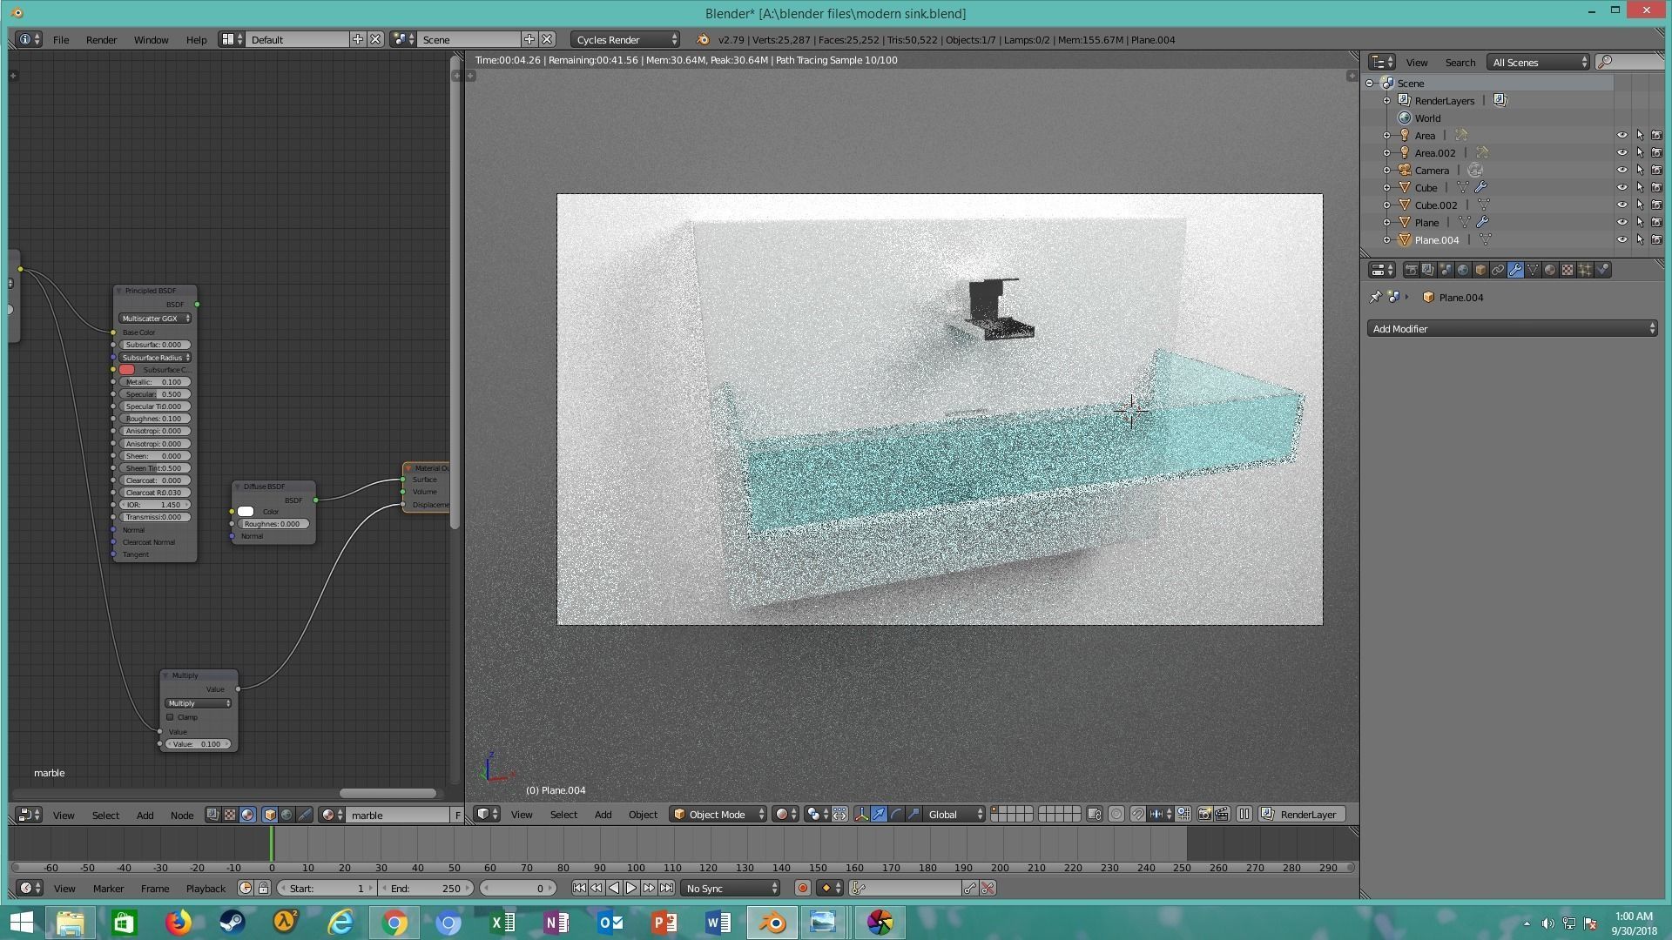Open the Physics properties tab icon

(1602, 270)
